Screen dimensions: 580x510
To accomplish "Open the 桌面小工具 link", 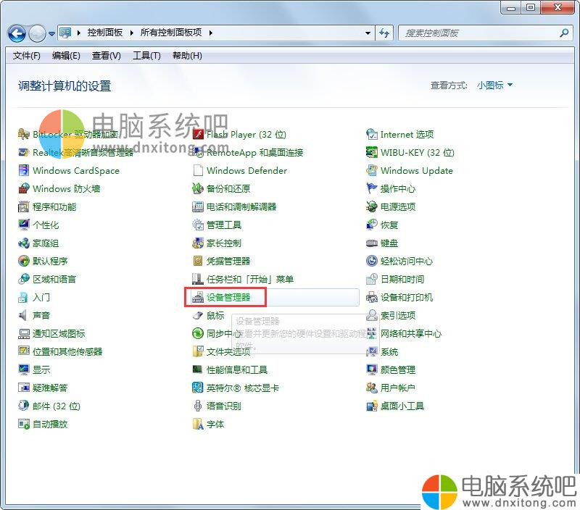I will tap(402, 406).
